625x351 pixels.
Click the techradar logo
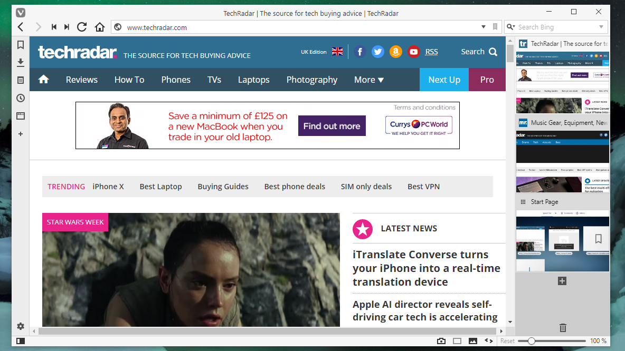point(77,52)
